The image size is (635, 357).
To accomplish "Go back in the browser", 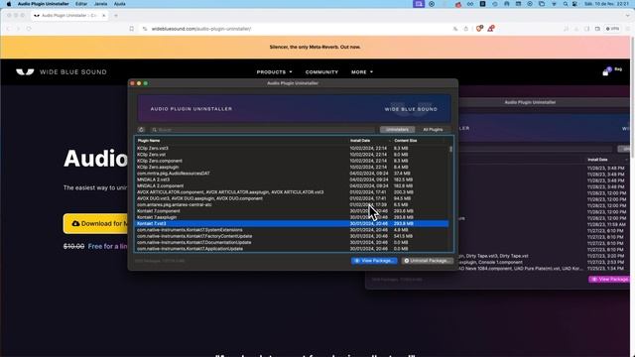I will (8, 29).
